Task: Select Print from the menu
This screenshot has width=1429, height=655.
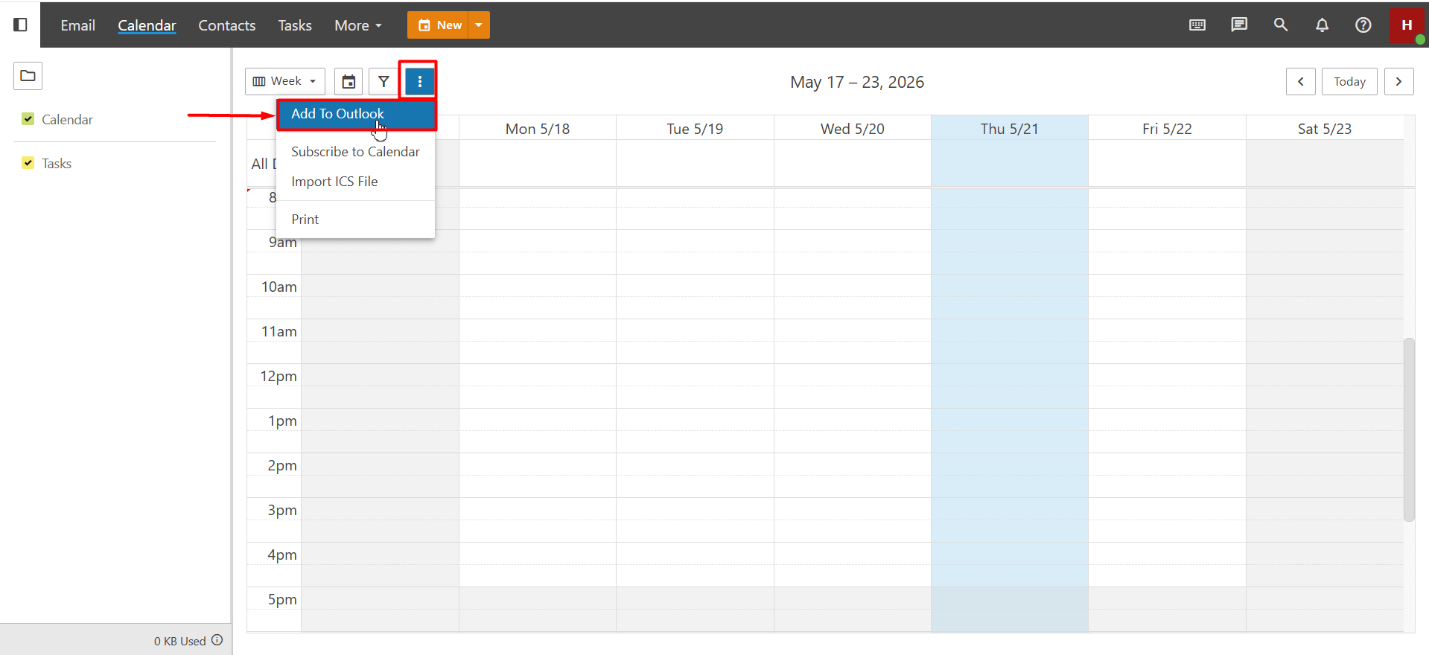Action: pos(356,220)
